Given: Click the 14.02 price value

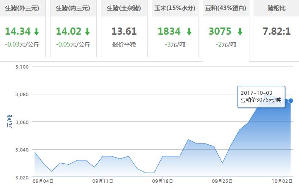Looking at the screenshot, I should tap(69, 31).
